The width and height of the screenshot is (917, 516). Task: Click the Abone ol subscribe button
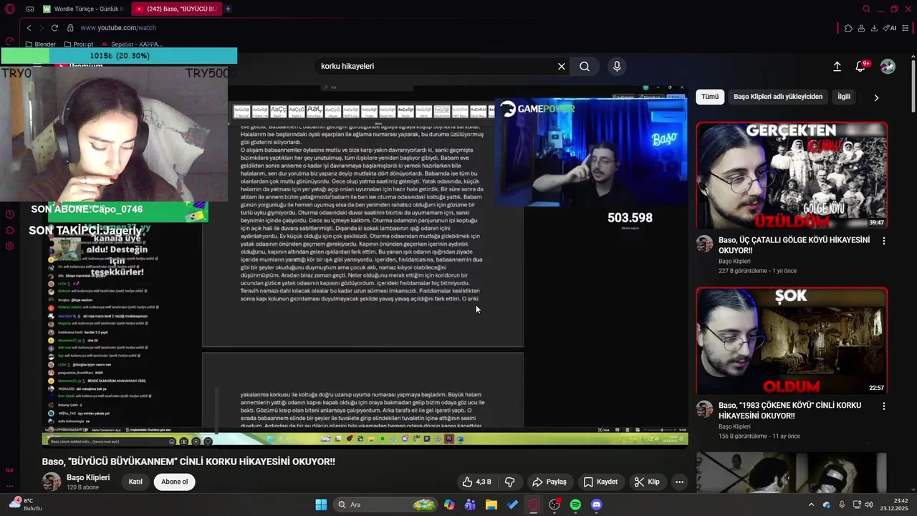click(x=174, y=482)
